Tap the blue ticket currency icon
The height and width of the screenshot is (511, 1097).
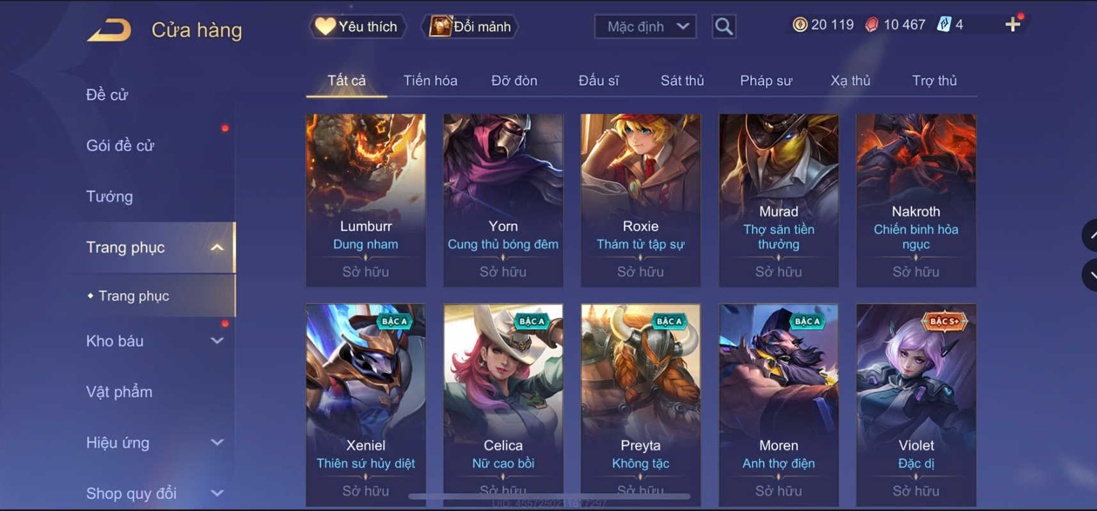coord(943,24)
